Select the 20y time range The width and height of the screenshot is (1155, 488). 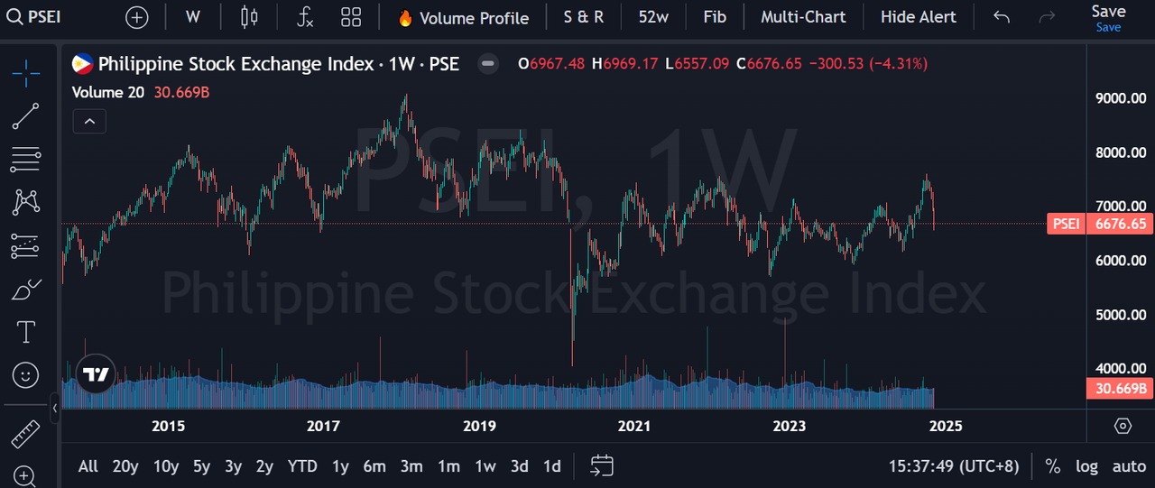[x=125, y=466]
